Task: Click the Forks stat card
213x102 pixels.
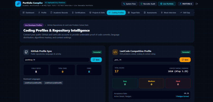Action: pyautogui.click(x=89, y=70)
